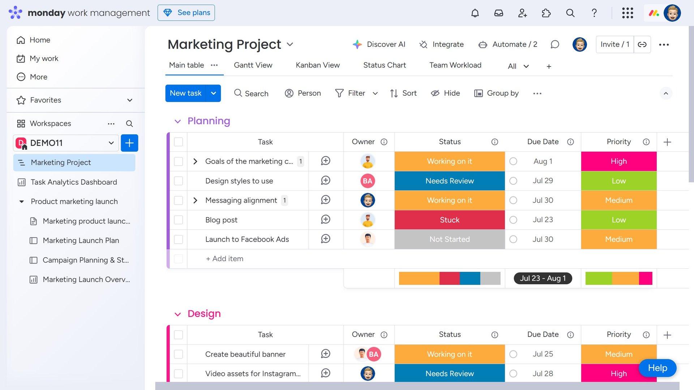
Task: Open the apps puzzle-piece icon
Action: point(546,13)
